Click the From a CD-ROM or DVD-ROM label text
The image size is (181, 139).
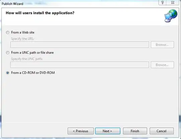pos(33,73)
